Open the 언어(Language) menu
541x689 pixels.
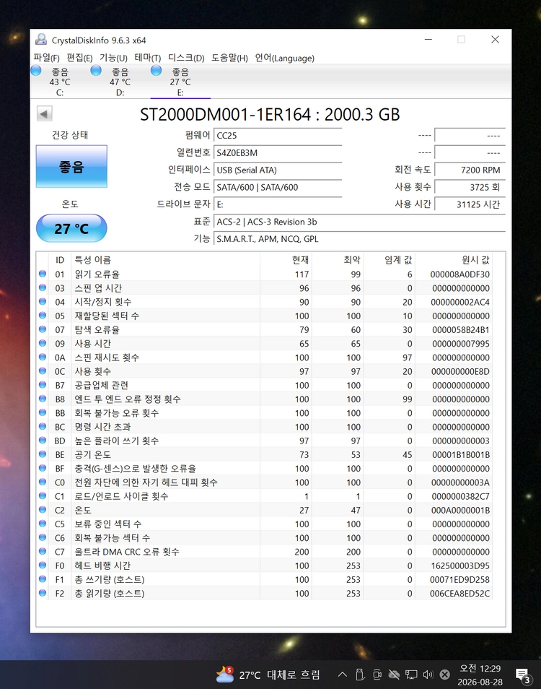(x=285, y=58)
